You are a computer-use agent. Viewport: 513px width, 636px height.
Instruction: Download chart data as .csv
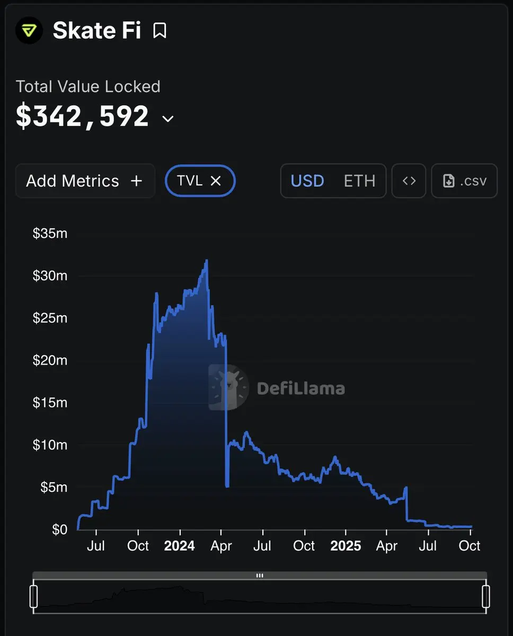coord(464,181)
